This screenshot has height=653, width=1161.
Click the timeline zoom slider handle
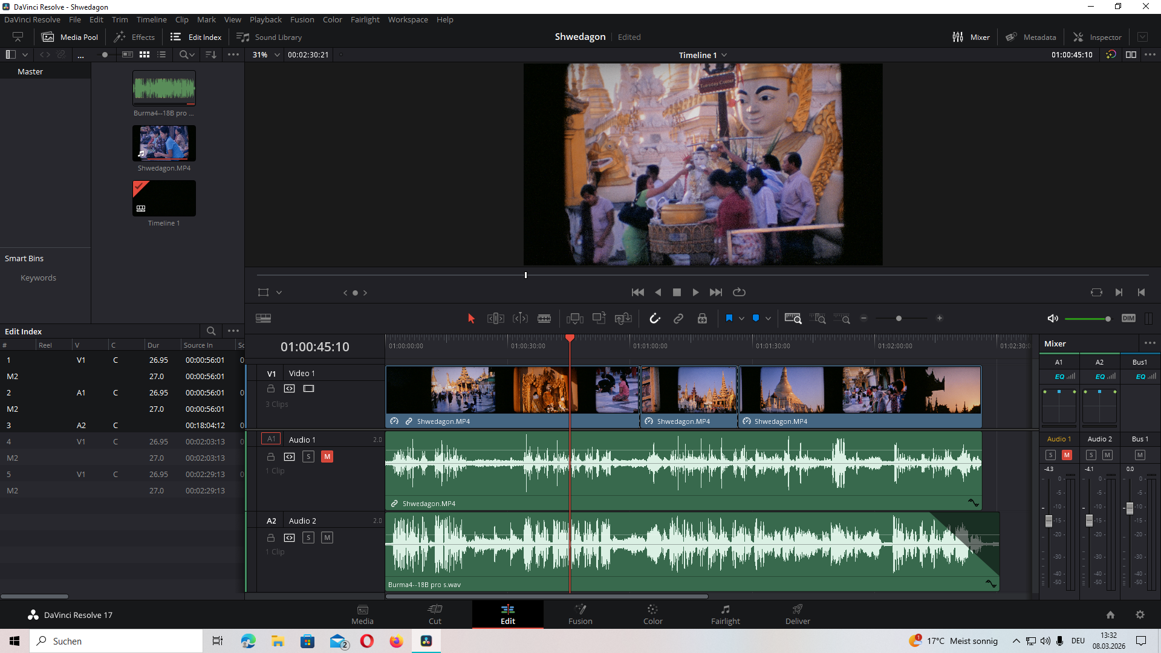[899, 319]
